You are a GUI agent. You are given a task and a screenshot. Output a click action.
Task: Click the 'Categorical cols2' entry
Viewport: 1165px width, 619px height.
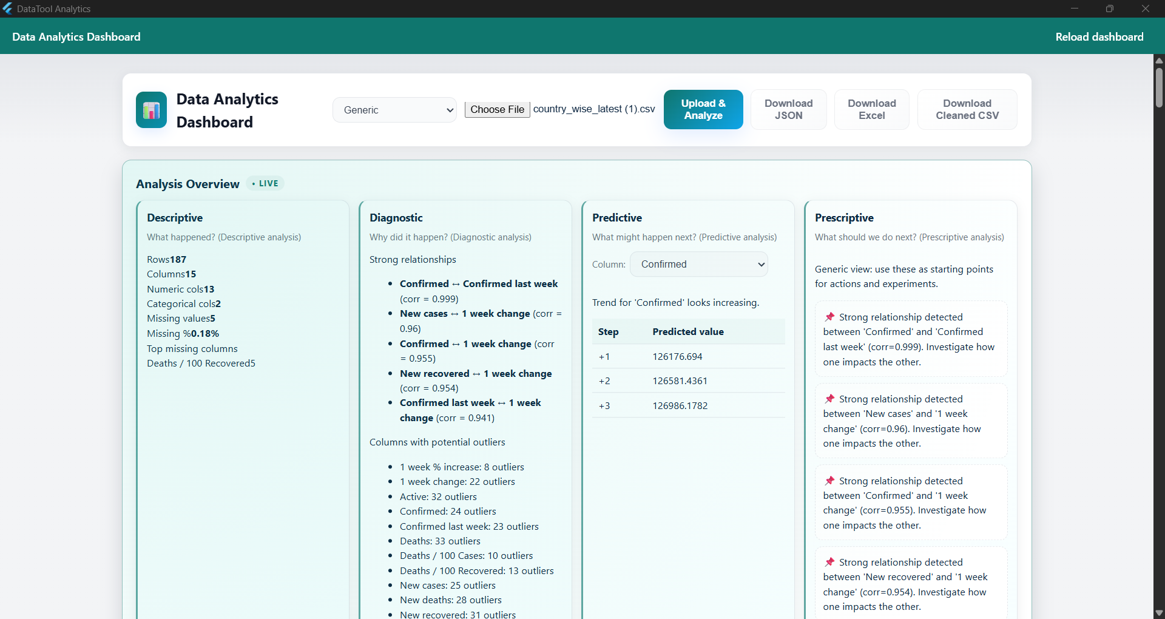point(184,303)
